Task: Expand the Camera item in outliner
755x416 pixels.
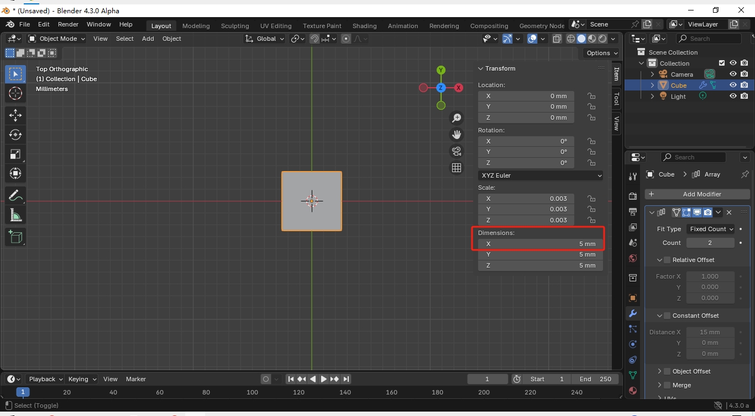Action: pyautogui.click(x=652, y=74)
